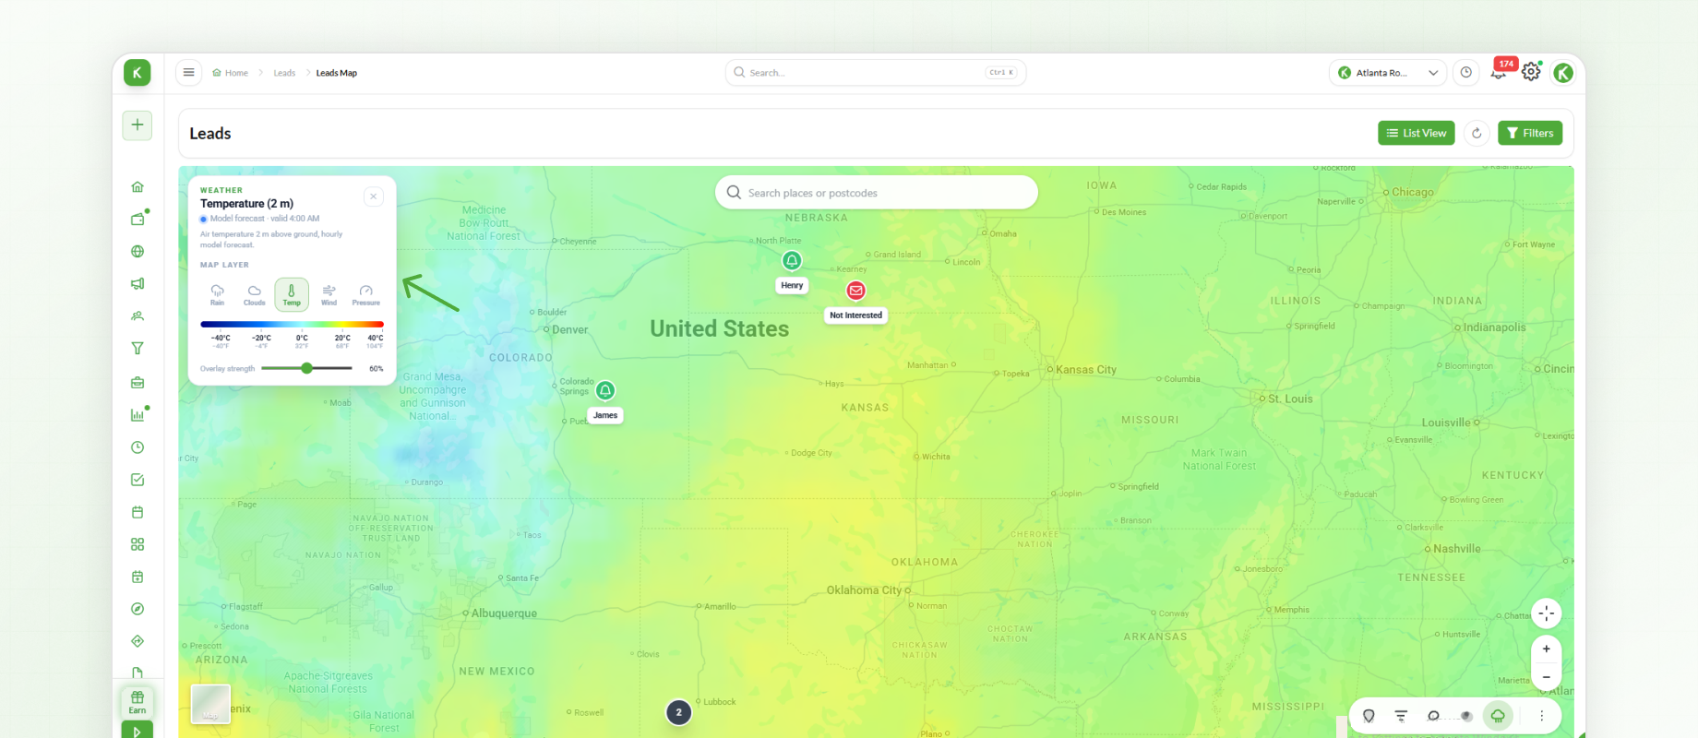1698x738 pixels.
Task: Click the locate-me crosshair map button
Action: point(1547,613)
